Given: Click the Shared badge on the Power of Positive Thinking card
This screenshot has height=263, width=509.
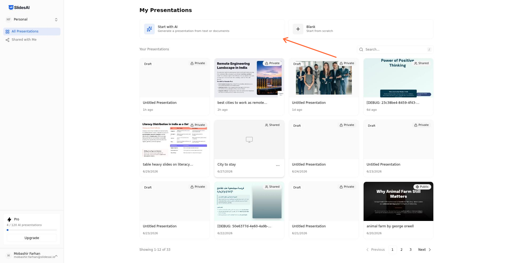Looking at the screenshot, I should pyautogui.click(x=421, y=63).
